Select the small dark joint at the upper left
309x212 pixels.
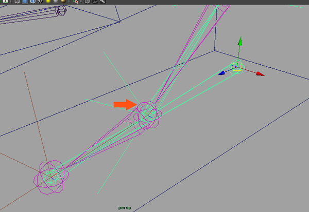coord(61,10)
